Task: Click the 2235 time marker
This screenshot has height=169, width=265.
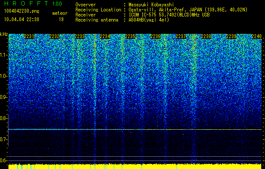Action: click(x=130, y=36)
